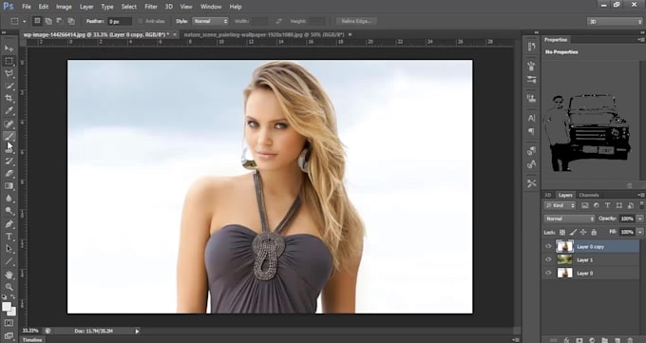Set the foreground color swatch
The image size is (646, 343).
[x=7, y=306]
